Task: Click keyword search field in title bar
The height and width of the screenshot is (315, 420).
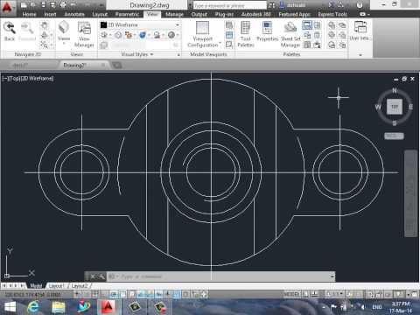Action: [230, 5]
